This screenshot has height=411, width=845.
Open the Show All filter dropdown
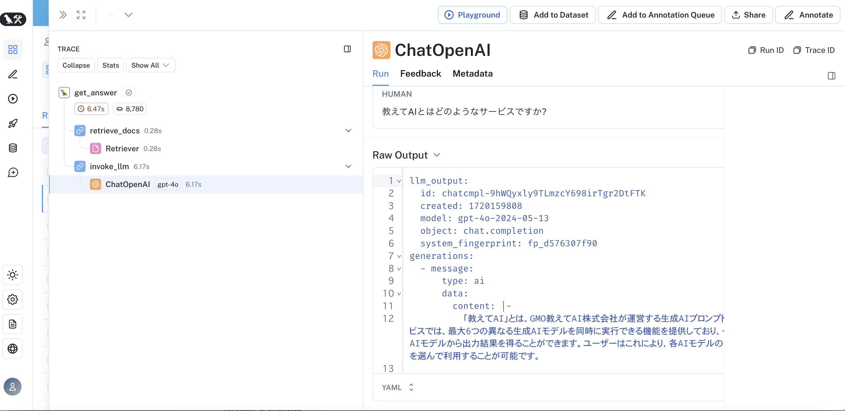click(151, 65)
